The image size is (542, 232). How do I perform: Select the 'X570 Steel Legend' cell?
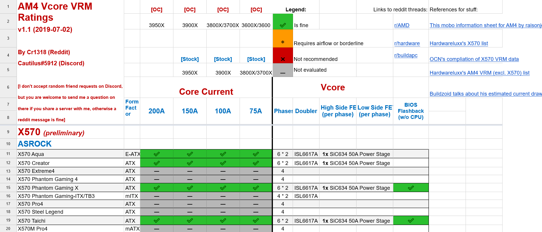pos(70,212)
